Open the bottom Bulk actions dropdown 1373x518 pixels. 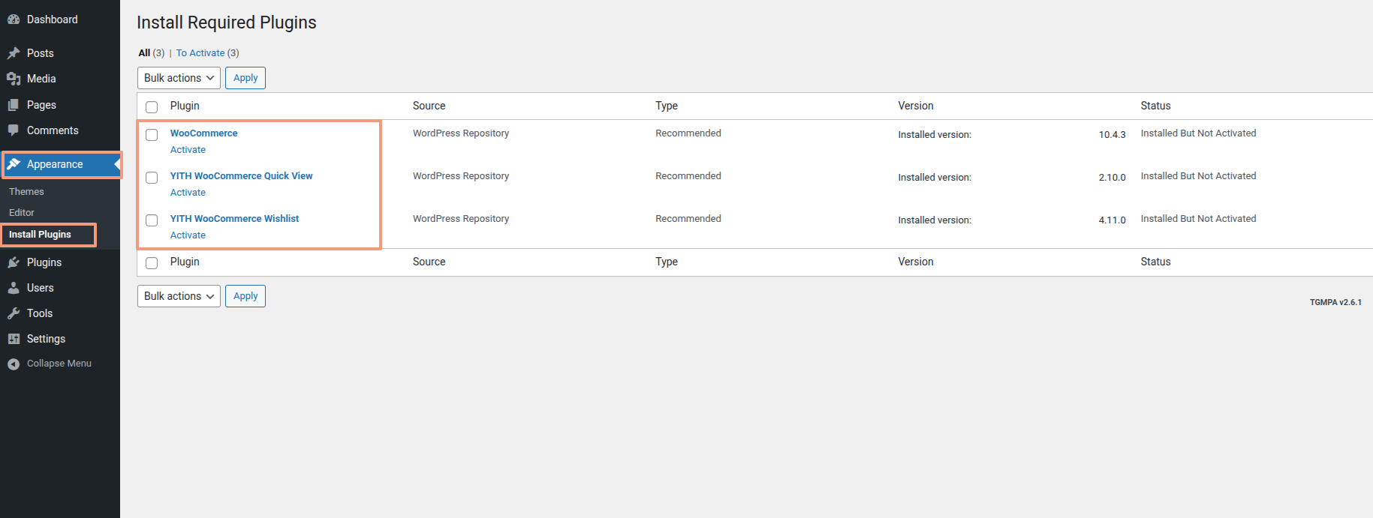(179, 296)
